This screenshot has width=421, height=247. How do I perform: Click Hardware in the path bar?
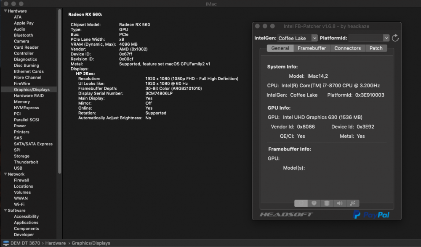[x=55, y=243]
